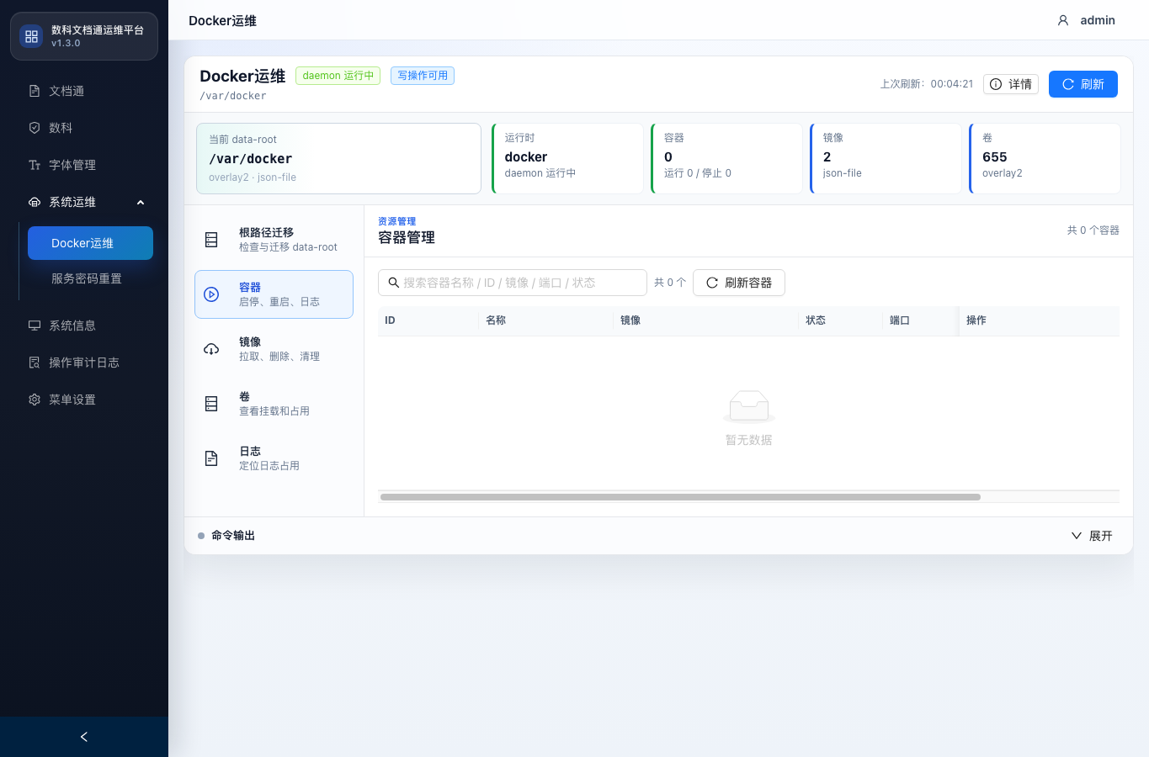Click the 数科 shield icon in the sidebar
Image resolution: width=1149 pixels, height=757 pixels.
click(x=35, y=128)
